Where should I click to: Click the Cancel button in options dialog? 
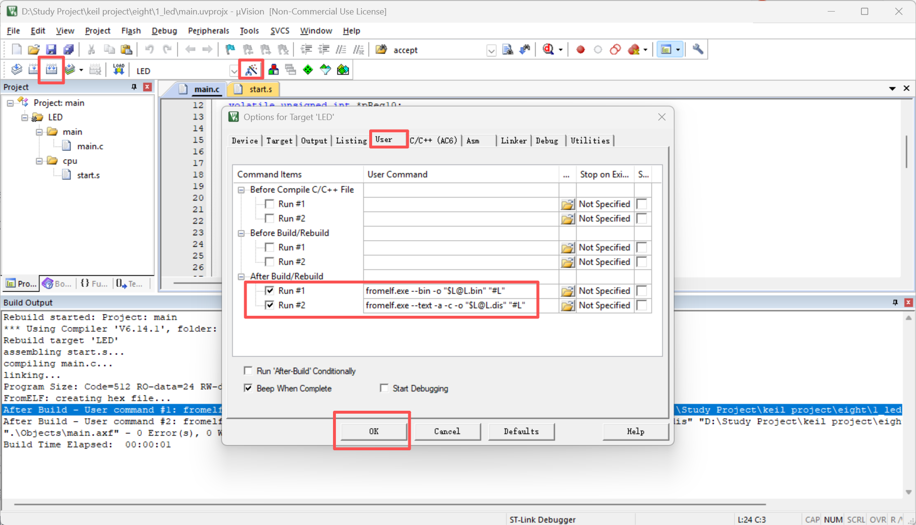(x=447, y=431)
